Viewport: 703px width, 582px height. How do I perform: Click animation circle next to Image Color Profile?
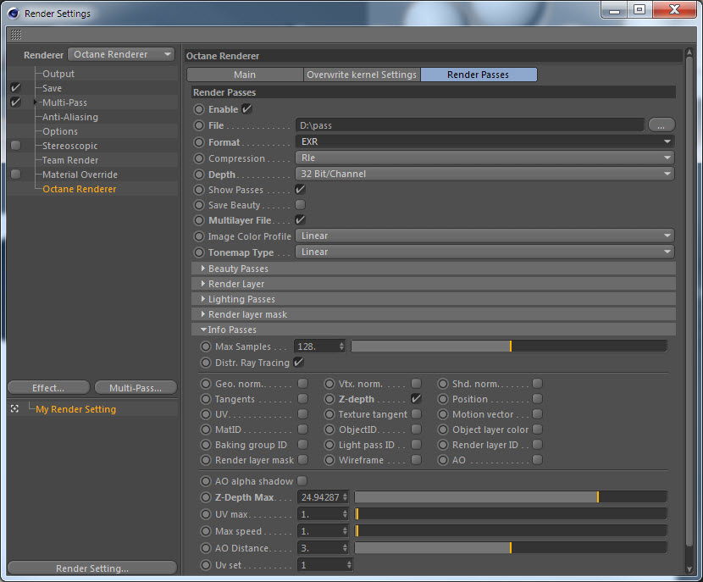click(x=199, y=236)
